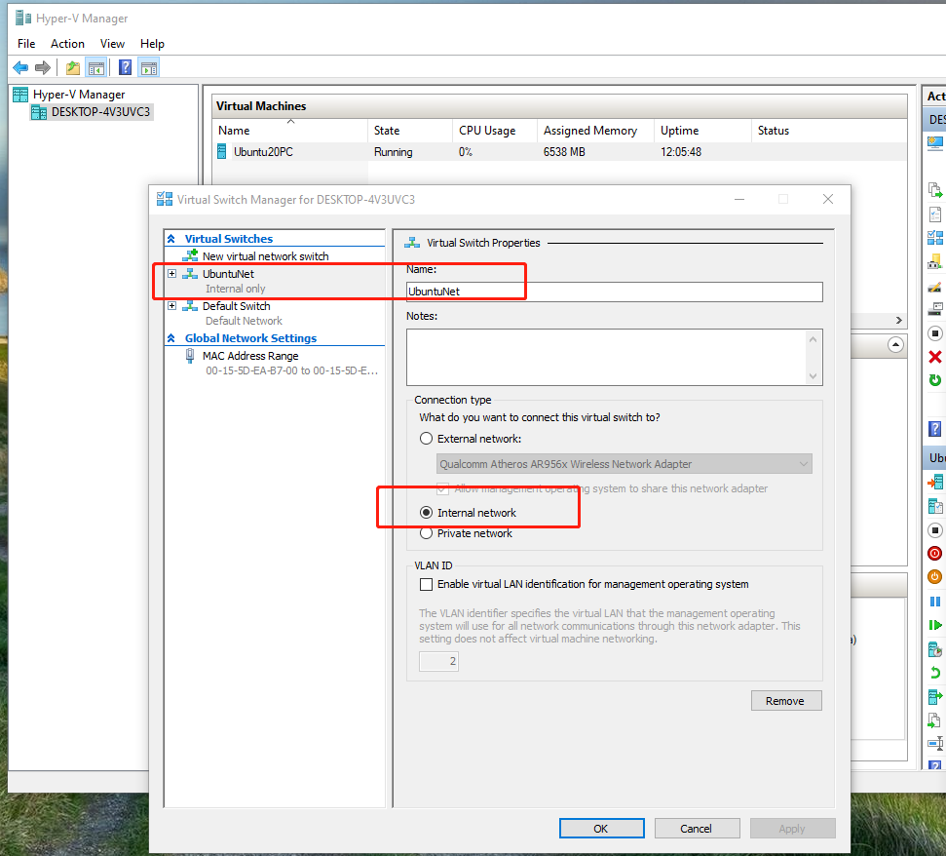
Task: Click Move VM icon in Actions pane
Action: pos(934,697)
